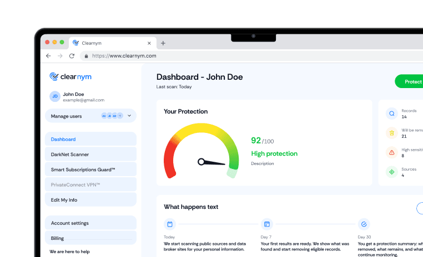Click the Day 30 checkmark timeline icon
Viewport: 423px width, 257px height.
click(364, 224)
